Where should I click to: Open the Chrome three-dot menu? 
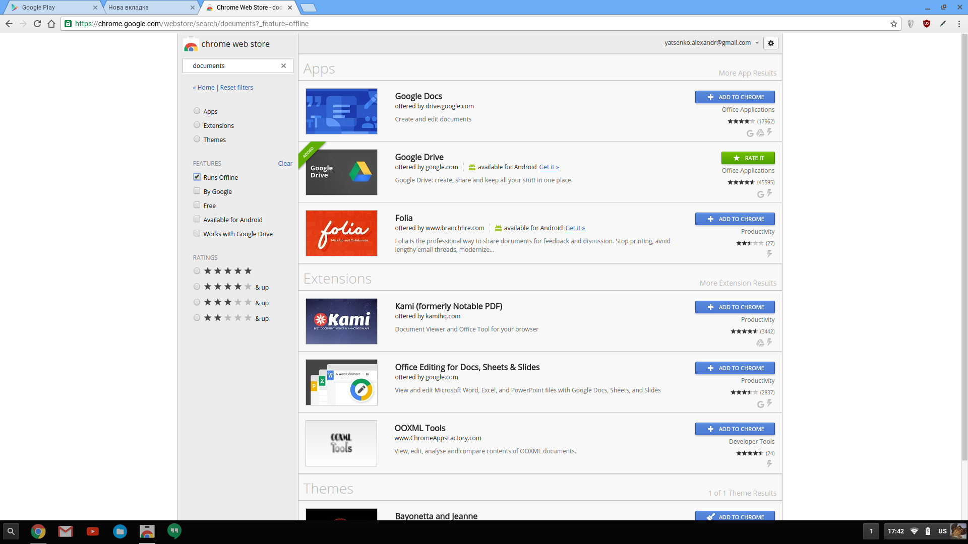(959, 24)
